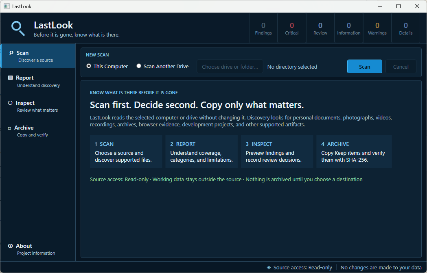Click the 'NEW SCAN' heading

97,55
